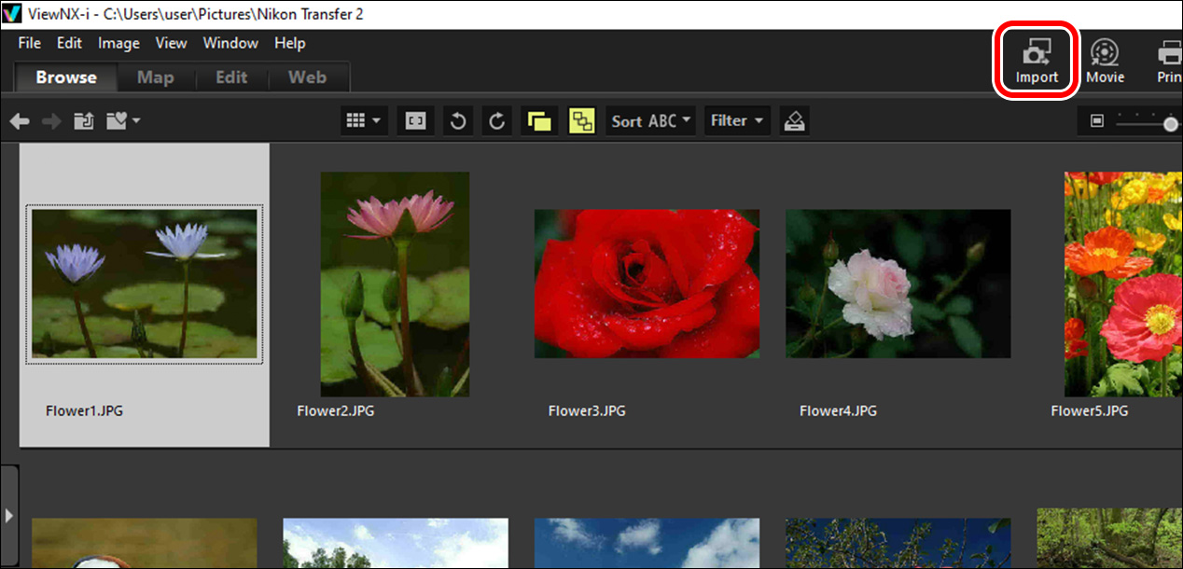
Task: Click the parent folder up icon
Action: pyautogui.click(x=84, y=121)
